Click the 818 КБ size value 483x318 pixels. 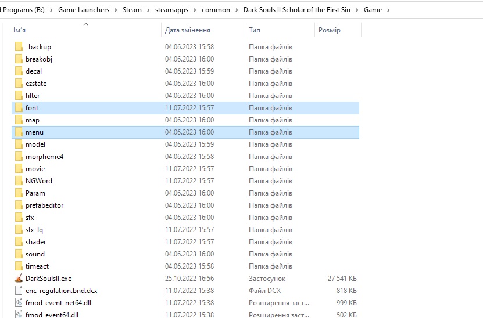point(346,291)
